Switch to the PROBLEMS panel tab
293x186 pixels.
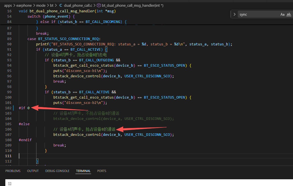coord(13,171)
